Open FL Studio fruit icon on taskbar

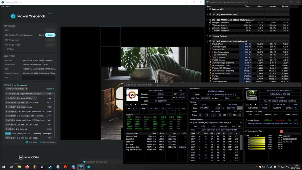pos(35,167)
